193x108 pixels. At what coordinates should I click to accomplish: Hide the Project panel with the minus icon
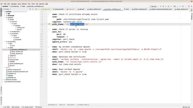click(x=39, y=9)
